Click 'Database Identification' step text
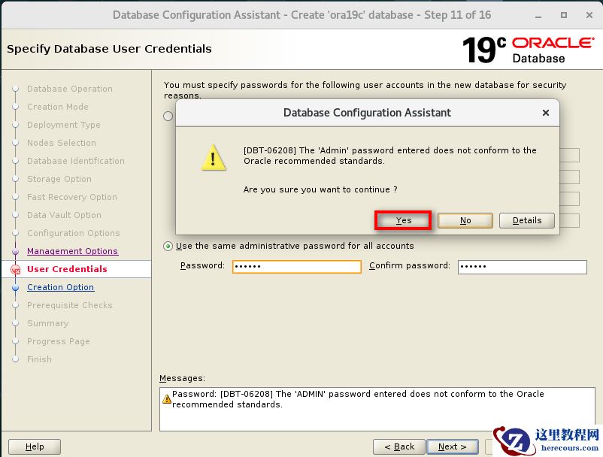Viewport: 603px width, 457px height. [76, 161]
